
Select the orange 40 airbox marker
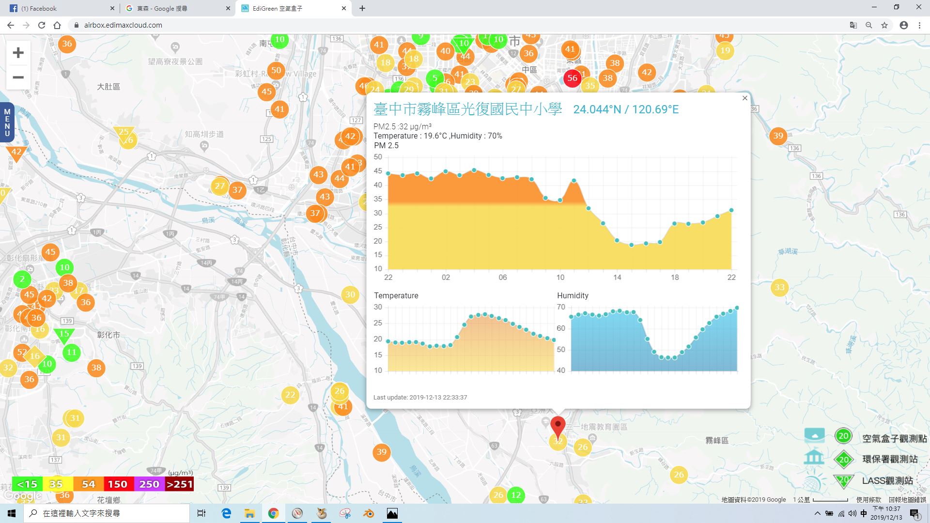coord(445,51)
